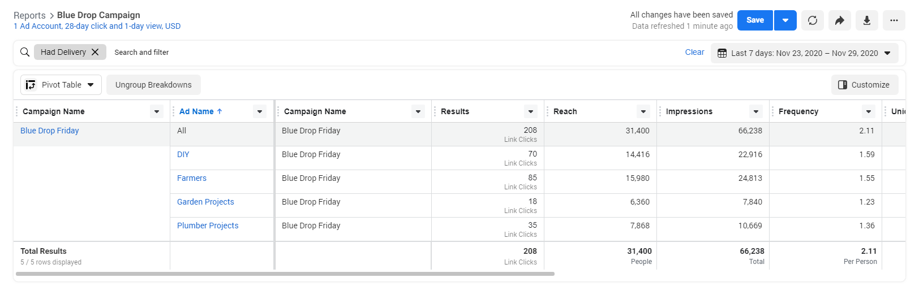Open the three-dots more options menu
Viewport: 919px width, 299px height.
click(894, 20)
